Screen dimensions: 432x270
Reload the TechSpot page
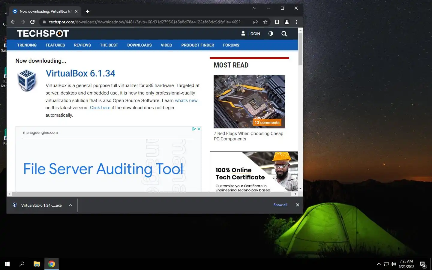coord(32,22)
